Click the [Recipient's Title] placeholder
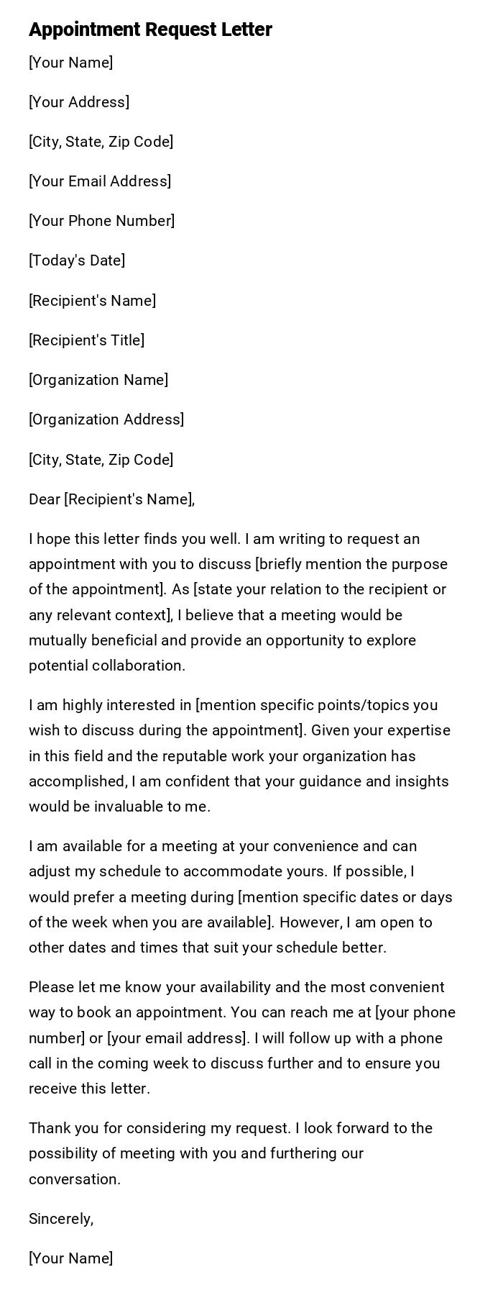Viewport: 503px width, 1303px height. pyautogui.click(x=86, y=340)
